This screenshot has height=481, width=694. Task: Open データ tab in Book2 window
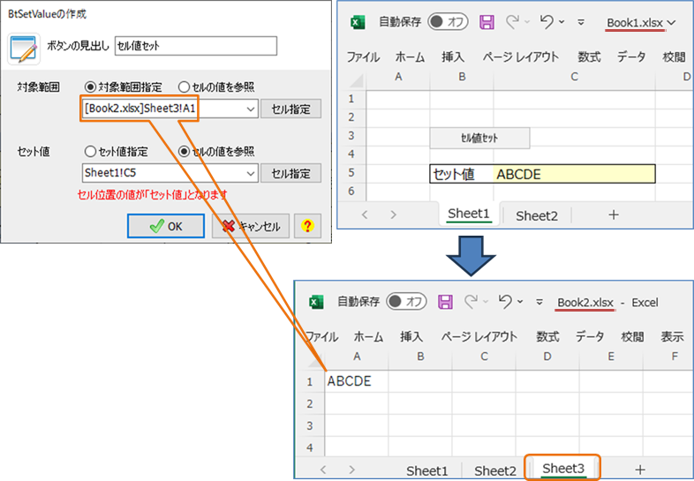(x=590, y=337)
